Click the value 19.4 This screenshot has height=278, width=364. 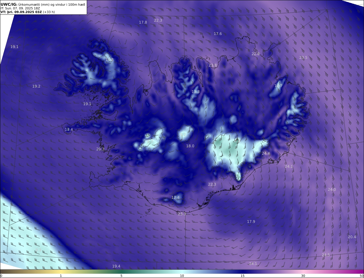116,266
